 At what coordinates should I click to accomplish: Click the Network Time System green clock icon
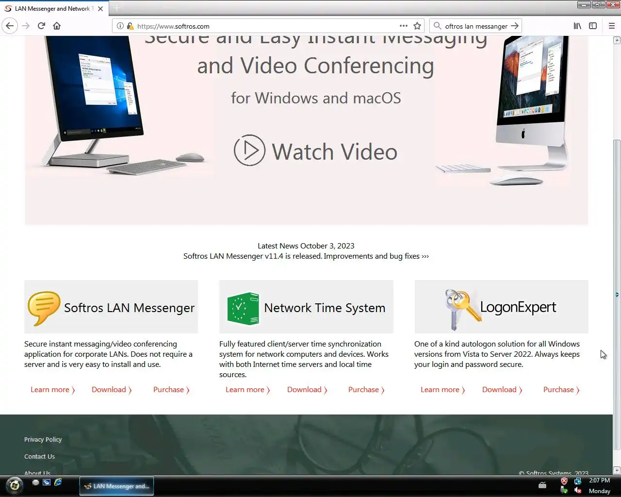coord(243,308)
